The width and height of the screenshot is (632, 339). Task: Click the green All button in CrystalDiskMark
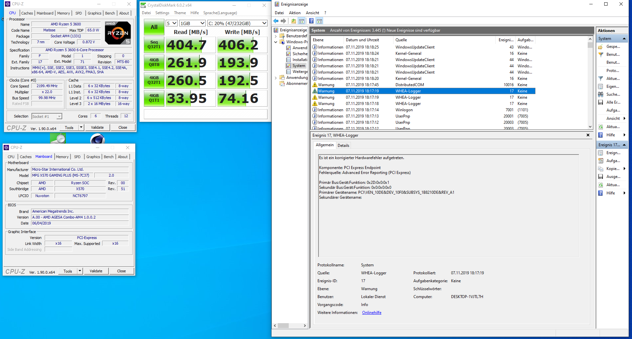click(154, 27)
